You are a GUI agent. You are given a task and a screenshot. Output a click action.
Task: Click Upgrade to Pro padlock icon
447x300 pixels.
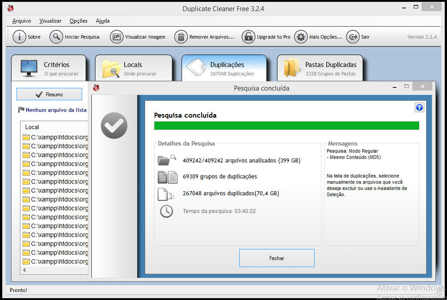(248, 37)
